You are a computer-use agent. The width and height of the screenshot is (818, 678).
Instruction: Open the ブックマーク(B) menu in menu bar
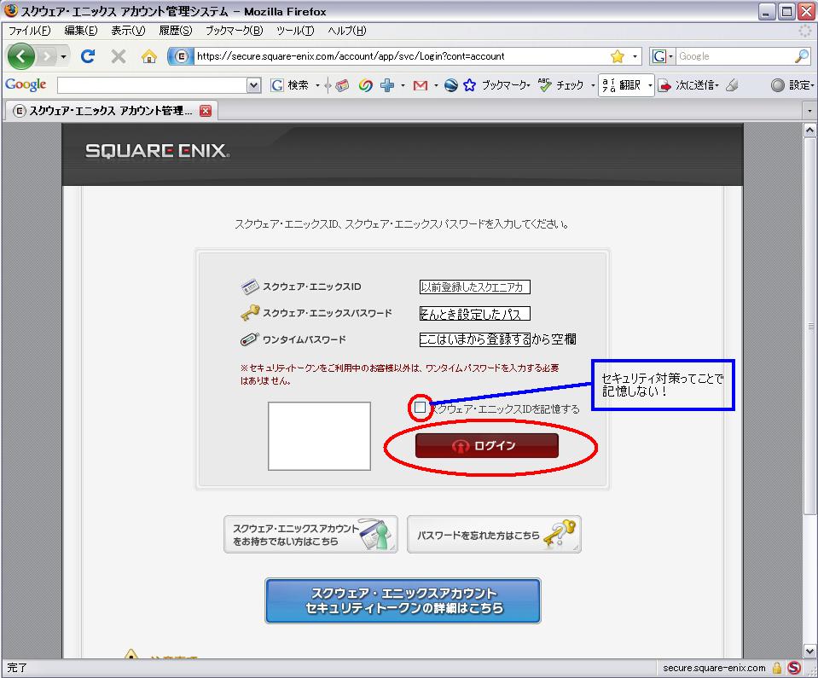235,30
